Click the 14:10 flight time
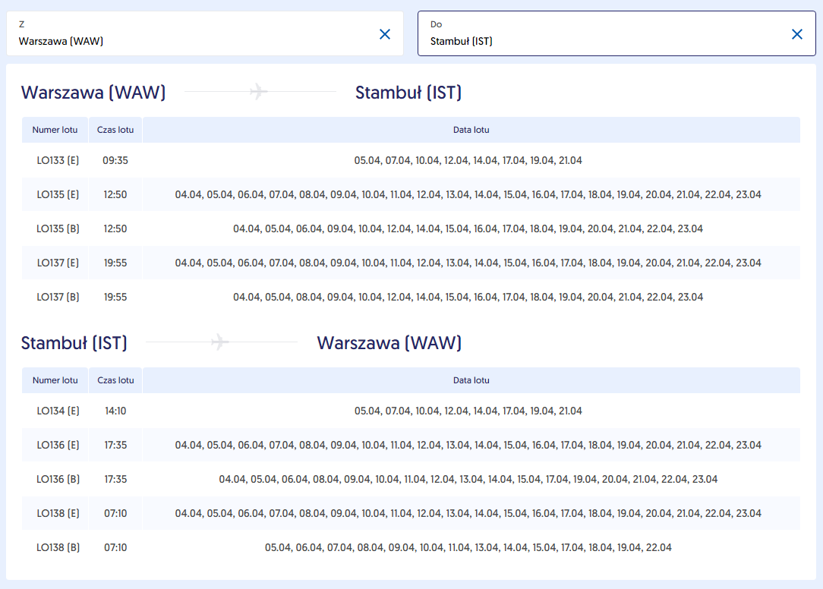The height and width of the screenshot is (589, 823). point(115,411)
